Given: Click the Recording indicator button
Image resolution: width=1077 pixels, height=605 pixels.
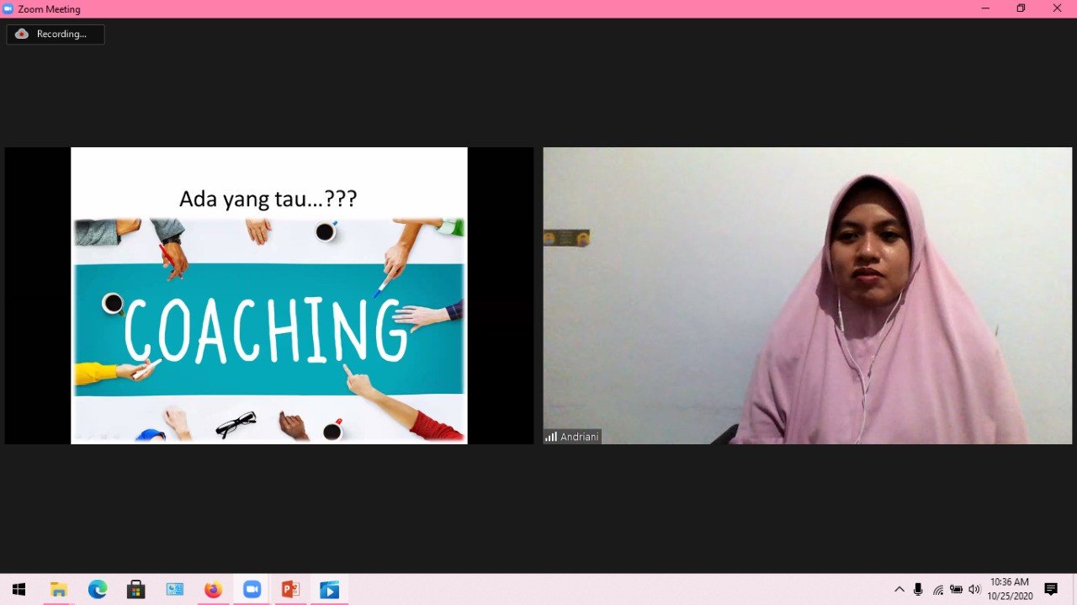Looking at the screenshot, I should pos(56,34).
